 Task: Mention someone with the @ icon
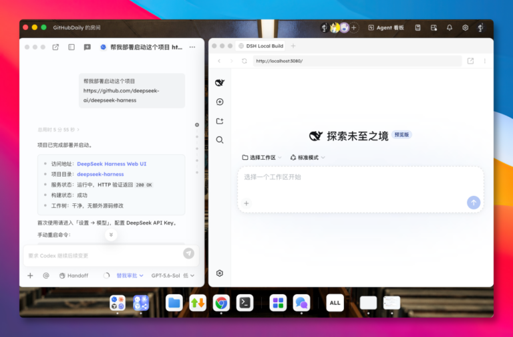pyautogui.click(x=46, y=275)
